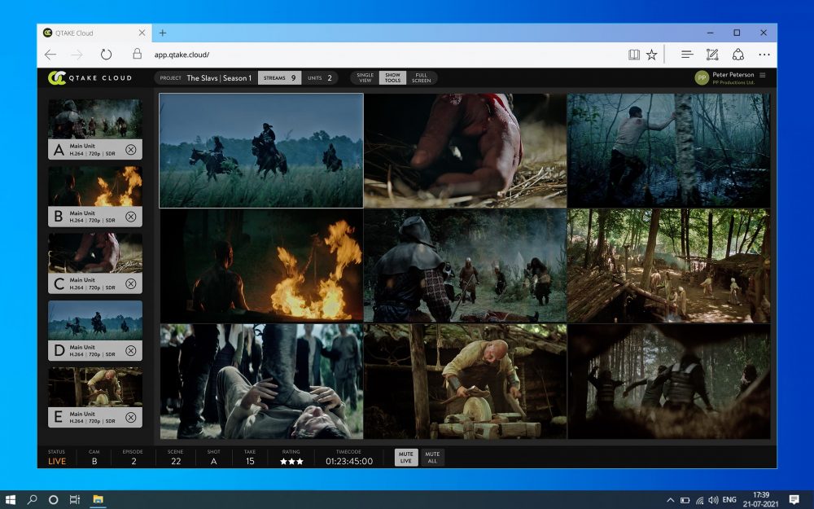Toggle the Show Tools button
Image resolution: width=814 pixels, height=509 pixels.
[392, 78]
